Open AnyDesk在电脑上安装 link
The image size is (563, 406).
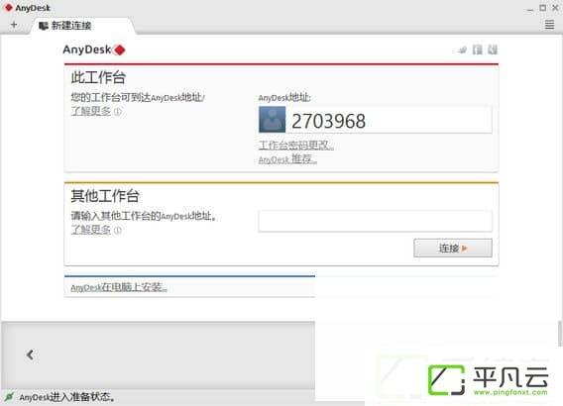click(119, 287)
